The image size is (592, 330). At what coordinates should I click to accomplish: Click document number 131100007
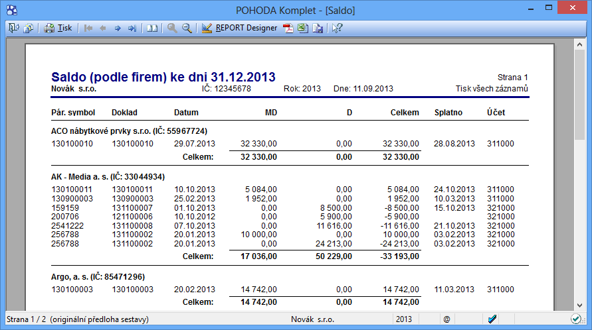tap(132, 208)
